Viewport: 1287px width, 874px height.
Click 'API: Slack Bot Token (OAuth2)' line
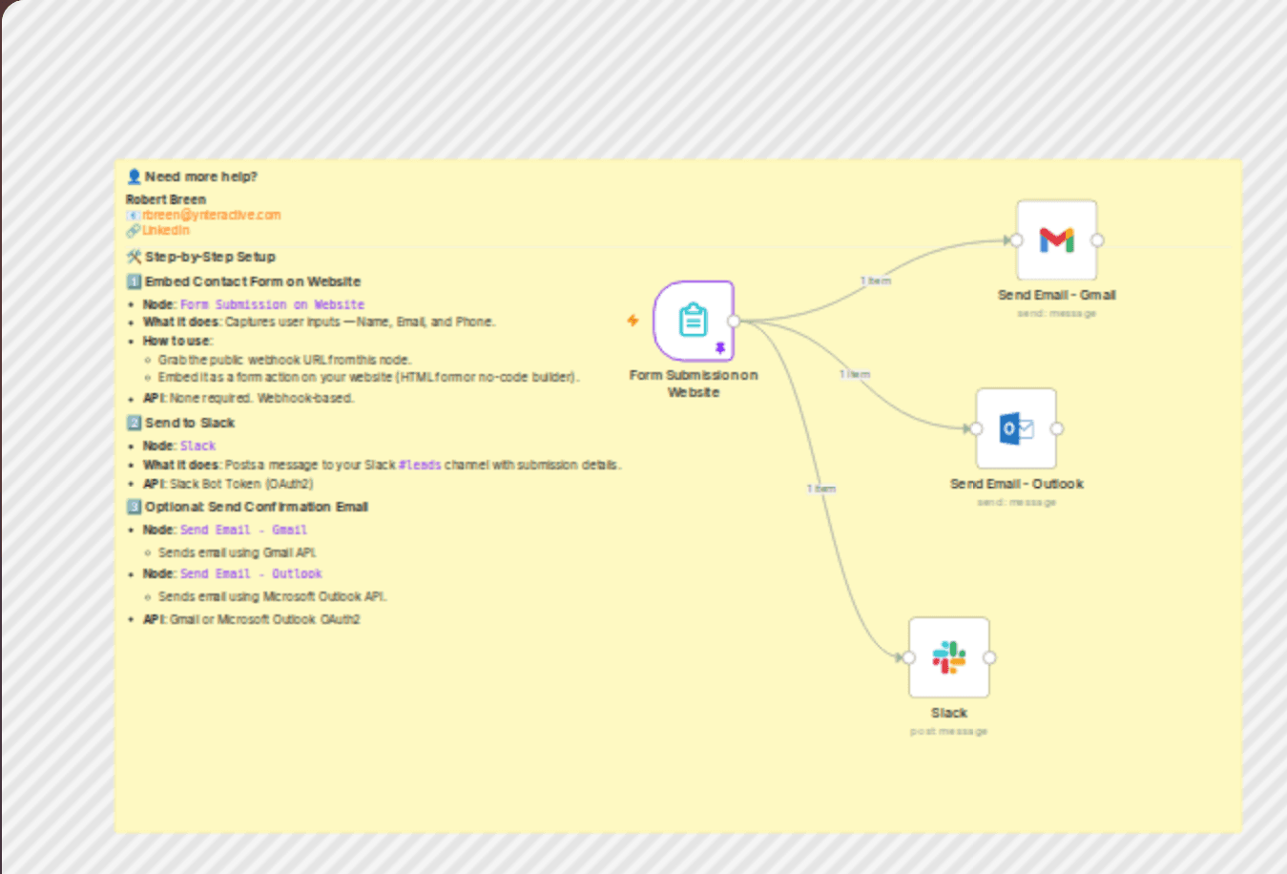click(228, 484)
